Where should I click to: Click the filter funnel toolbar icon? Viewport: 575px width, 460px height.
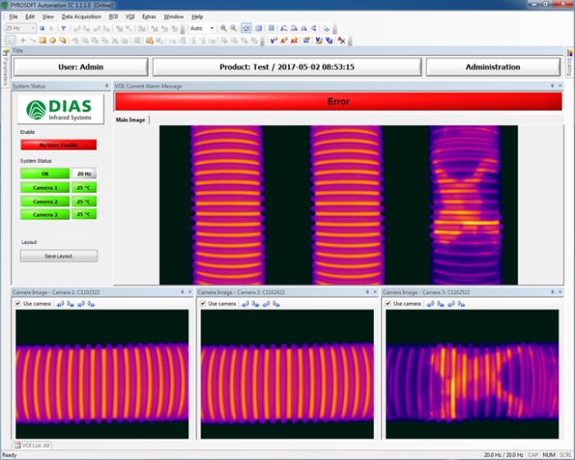click(x=64, y=28)
